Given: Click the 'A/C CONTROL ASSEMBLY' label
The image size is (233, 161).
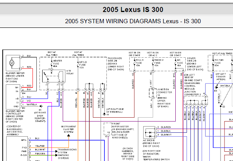Looking at the screenshot, I should tap(15, 133).
